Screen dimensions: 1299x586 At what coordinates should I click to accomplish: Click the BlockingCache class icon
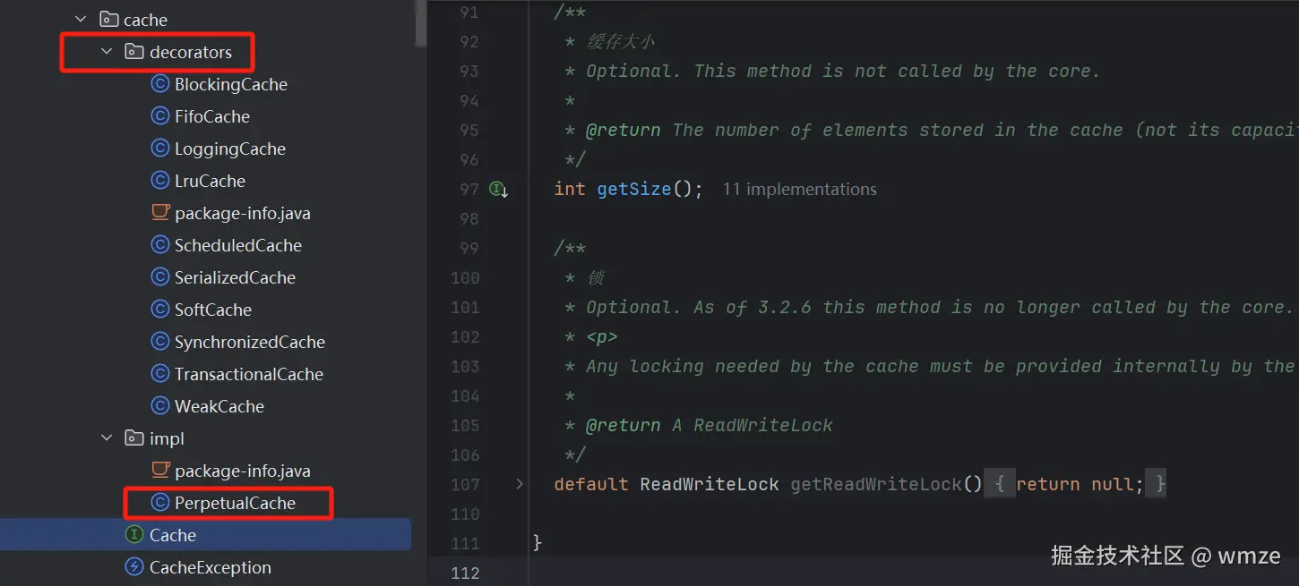[160, 84]
